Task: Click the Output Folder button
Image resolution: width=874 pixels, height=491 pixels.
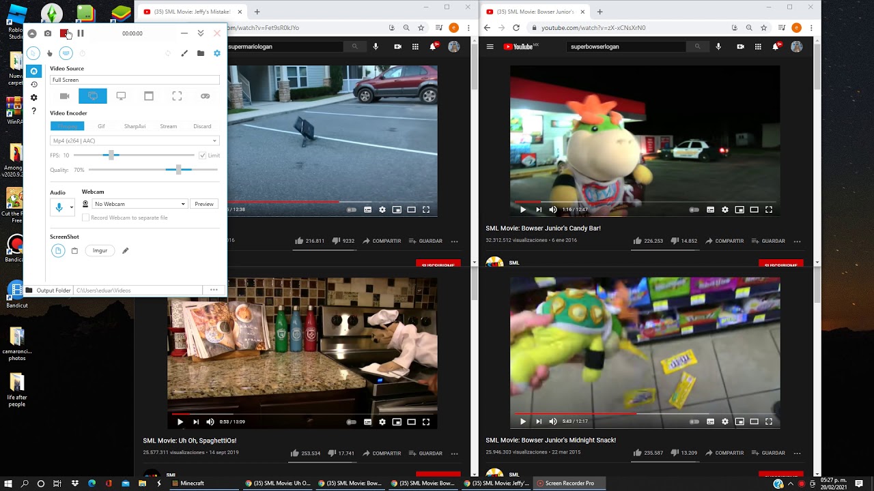Action: coord(48,291)
